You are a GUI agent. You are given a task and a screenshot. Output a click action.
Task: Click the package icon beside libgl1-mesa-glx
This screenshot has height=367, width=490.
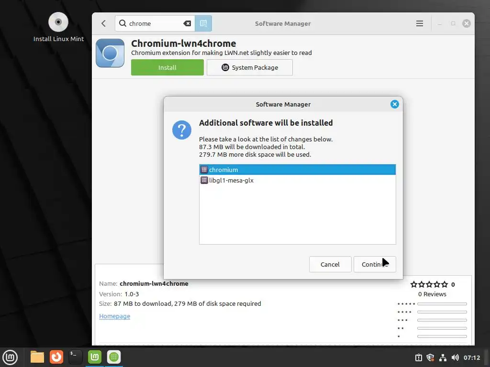[204, 180]
